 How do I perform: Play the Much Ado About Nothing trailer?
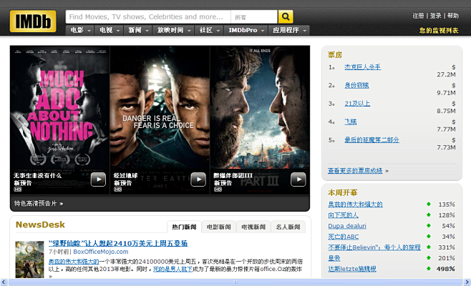pyautogui.click(x=98, y=179)
